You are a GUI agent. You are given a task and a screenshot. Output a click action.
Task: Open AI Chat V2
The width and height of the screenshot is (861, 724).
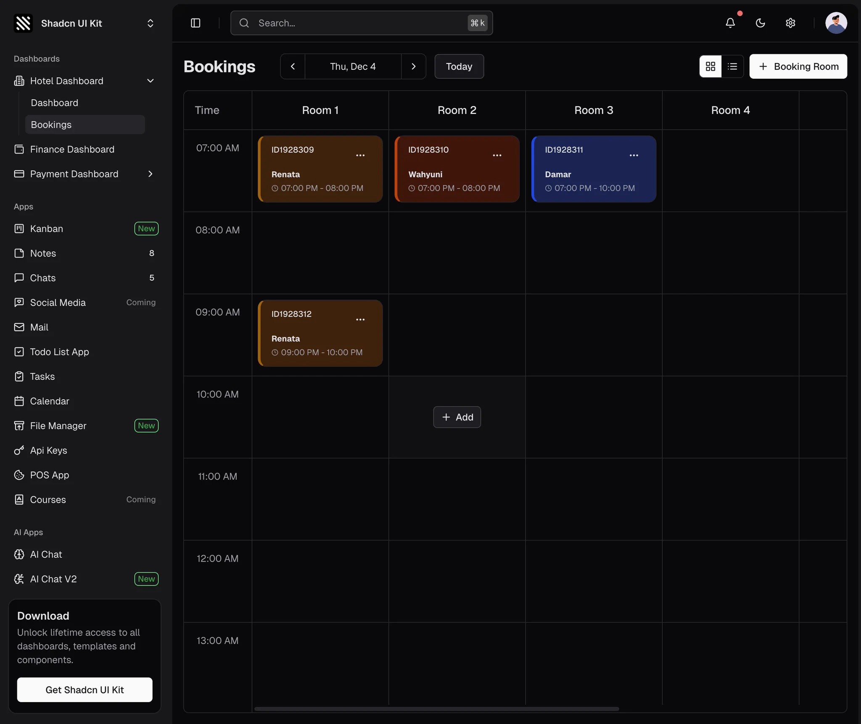(x=84, y=579)
